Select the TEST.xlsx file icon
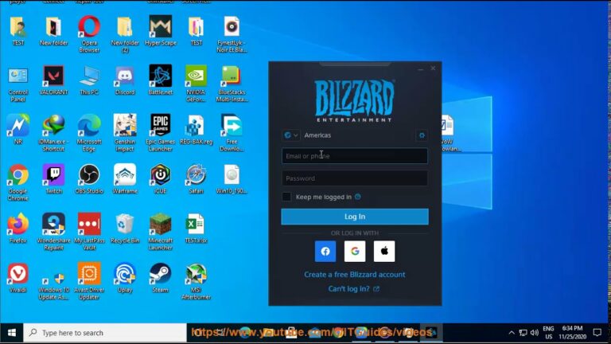This screenshot has height=344, width=611. [196, 229]
